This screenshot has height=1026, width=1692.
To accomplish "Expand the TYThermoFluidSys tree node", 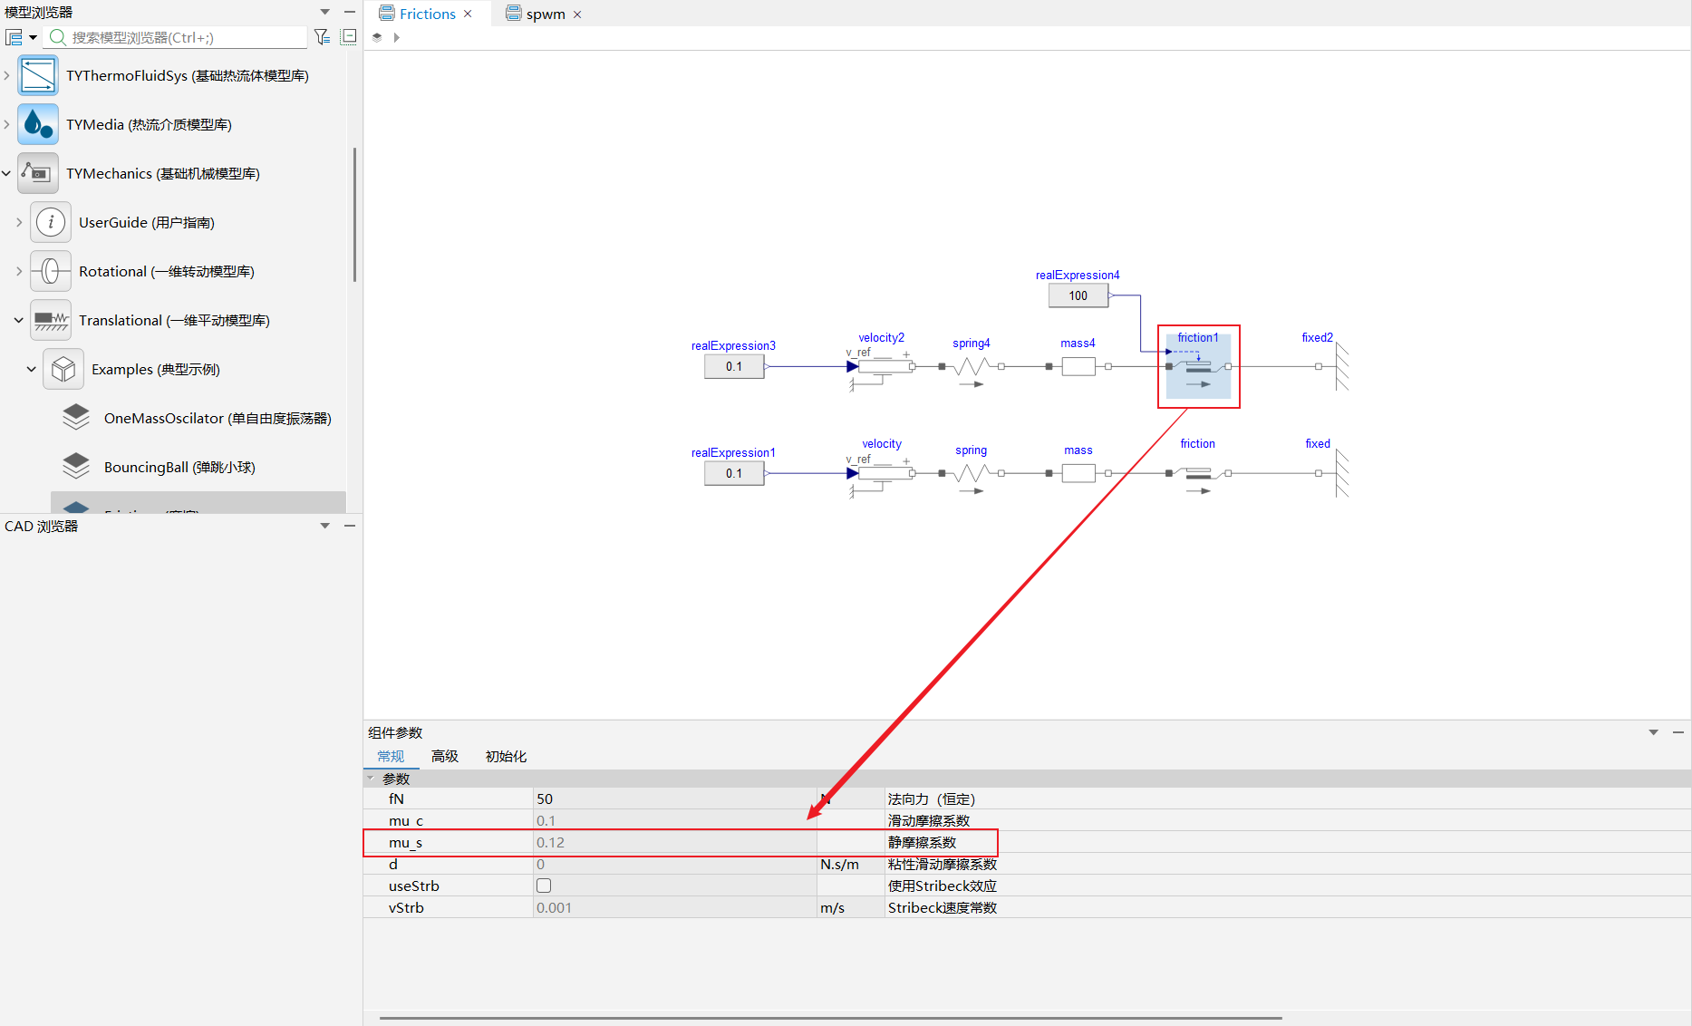I will [x=6, y=75].
